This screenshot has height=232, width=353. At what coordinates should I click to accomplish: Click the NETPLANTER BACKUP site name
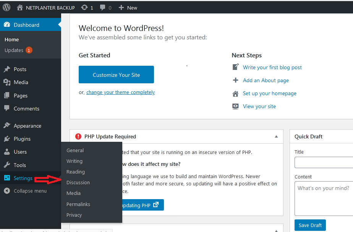pos(50,8)
